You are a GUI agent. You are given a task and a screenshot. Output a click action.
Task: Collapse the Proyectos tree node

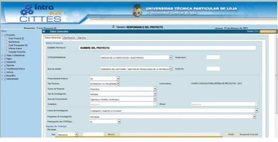coord(2,35)
